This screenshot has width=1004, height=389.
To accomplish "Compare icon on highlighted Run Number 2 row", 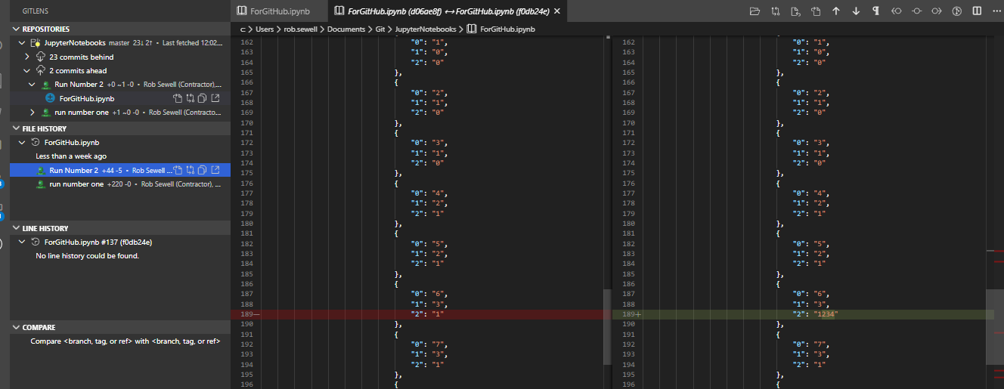I will 191,170.
